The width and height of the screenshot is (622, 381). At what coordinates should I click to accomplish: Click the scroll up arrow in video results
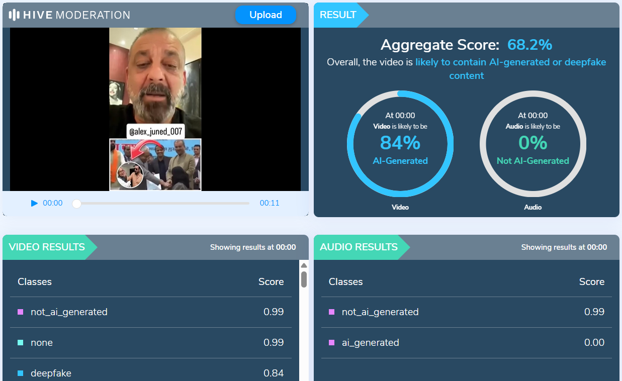[304, 265]
